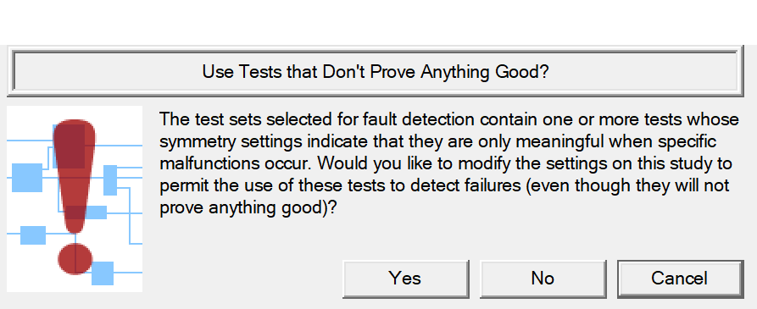Choose No to keep study settings
This screenshot has height=309, width=757.
543,279
